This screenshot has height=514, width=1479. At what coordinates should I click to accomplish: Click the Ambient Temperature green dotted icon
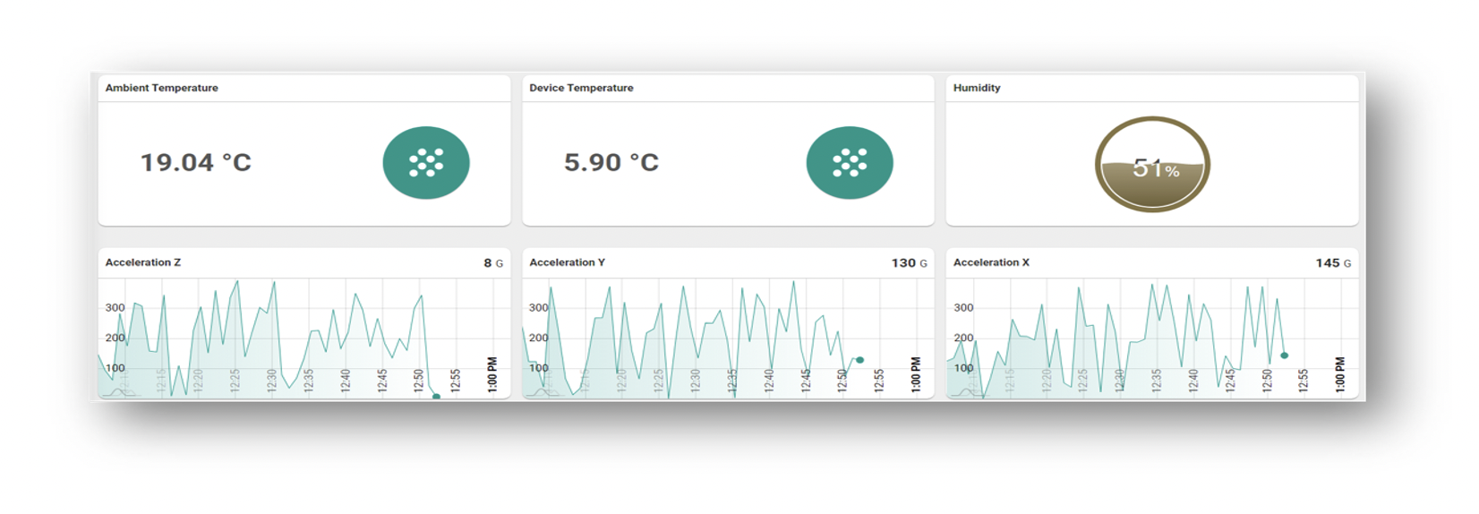[x=426, y=163]
